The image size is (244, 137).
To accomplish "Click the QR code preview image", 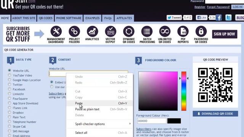I will [215, 85].
